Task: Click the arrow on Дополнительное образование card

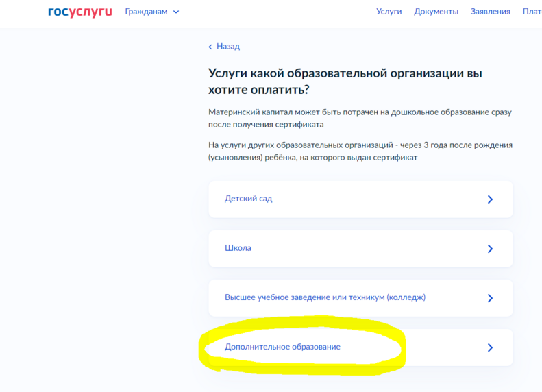Action: pos(489,347)
